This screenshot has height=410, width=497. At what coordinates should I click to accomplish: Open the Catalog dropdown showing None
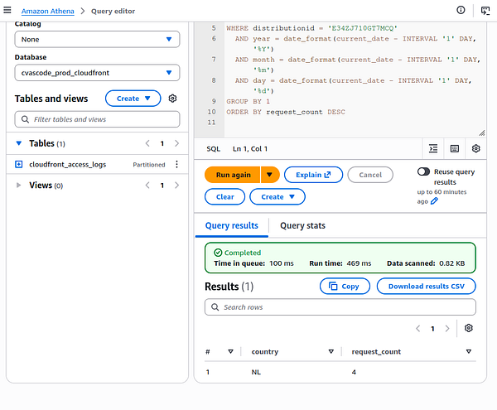[x=97, y=39]
